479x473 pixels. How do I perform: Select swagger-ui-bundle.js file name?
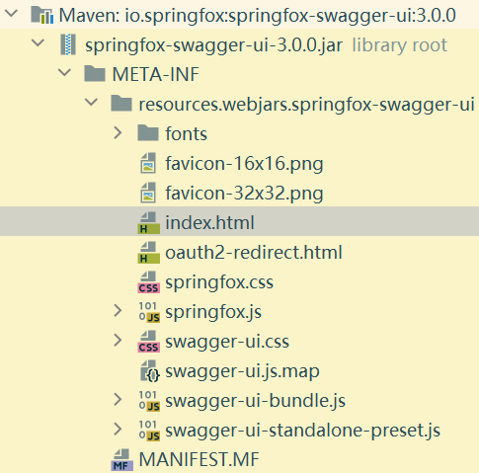(255, 401)
